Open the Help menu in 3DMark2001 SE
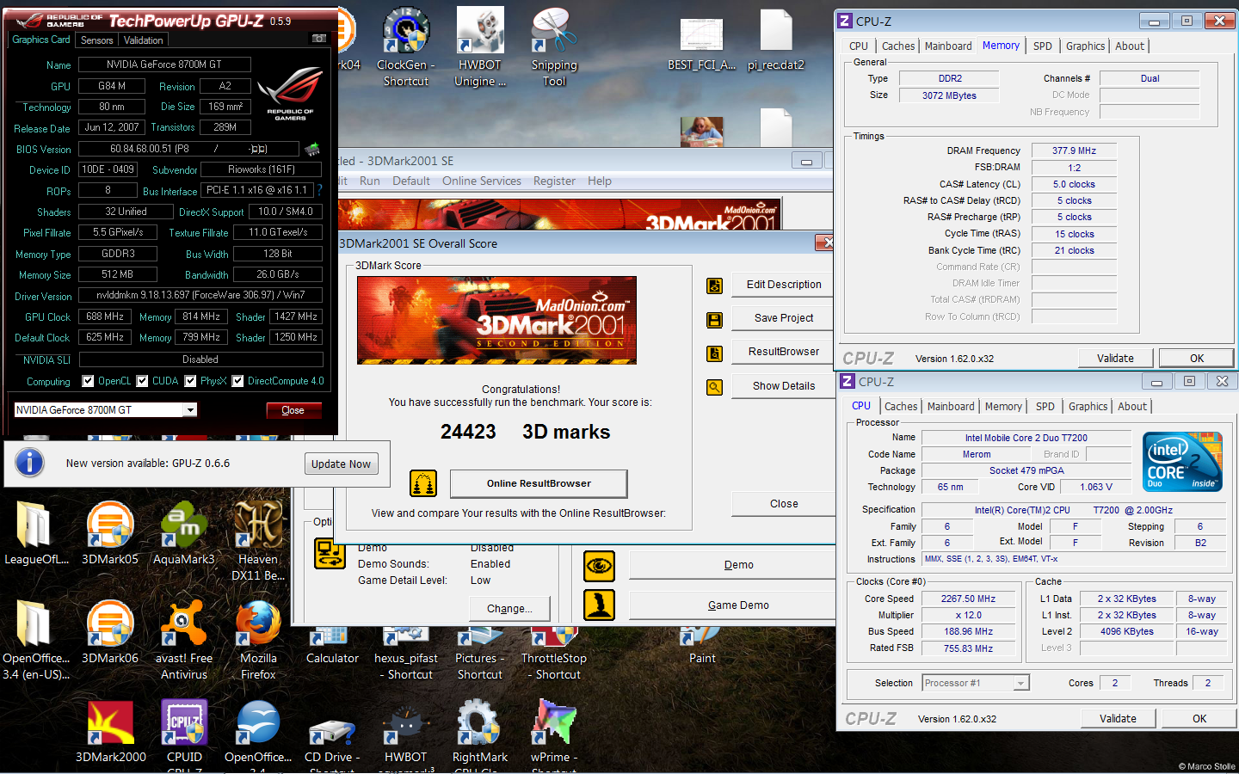Viewport: 1239px width, 774px height. click(x=600, y=181)
